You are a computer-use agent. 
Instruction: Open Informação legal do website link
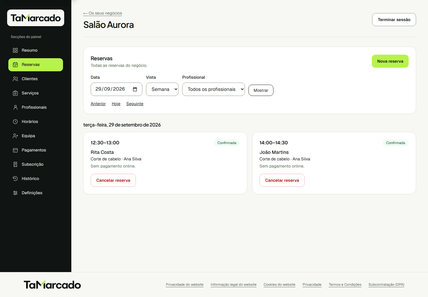click(x=234, y=285)
